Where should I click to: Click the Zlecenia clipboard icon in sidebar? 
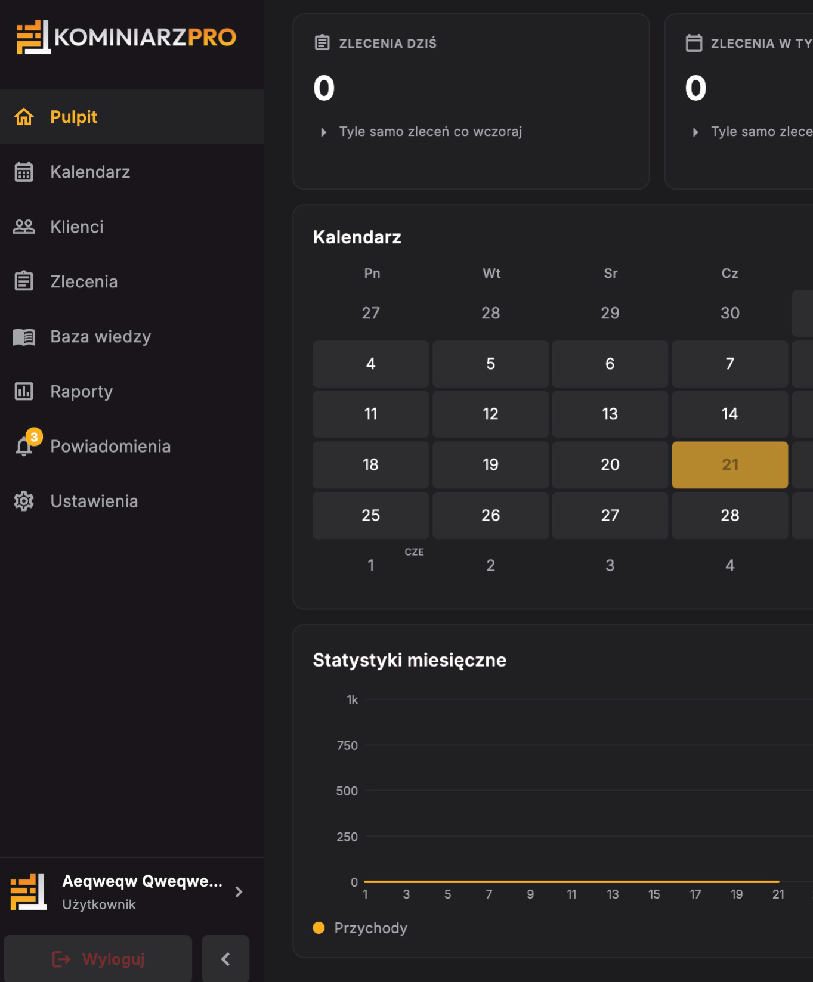click(24, 281)
